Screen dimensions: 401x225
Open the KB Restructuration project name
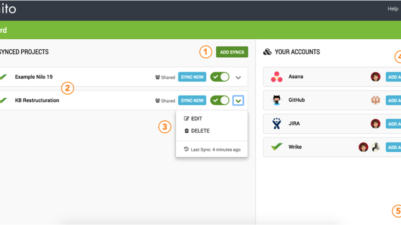point(37,101)
